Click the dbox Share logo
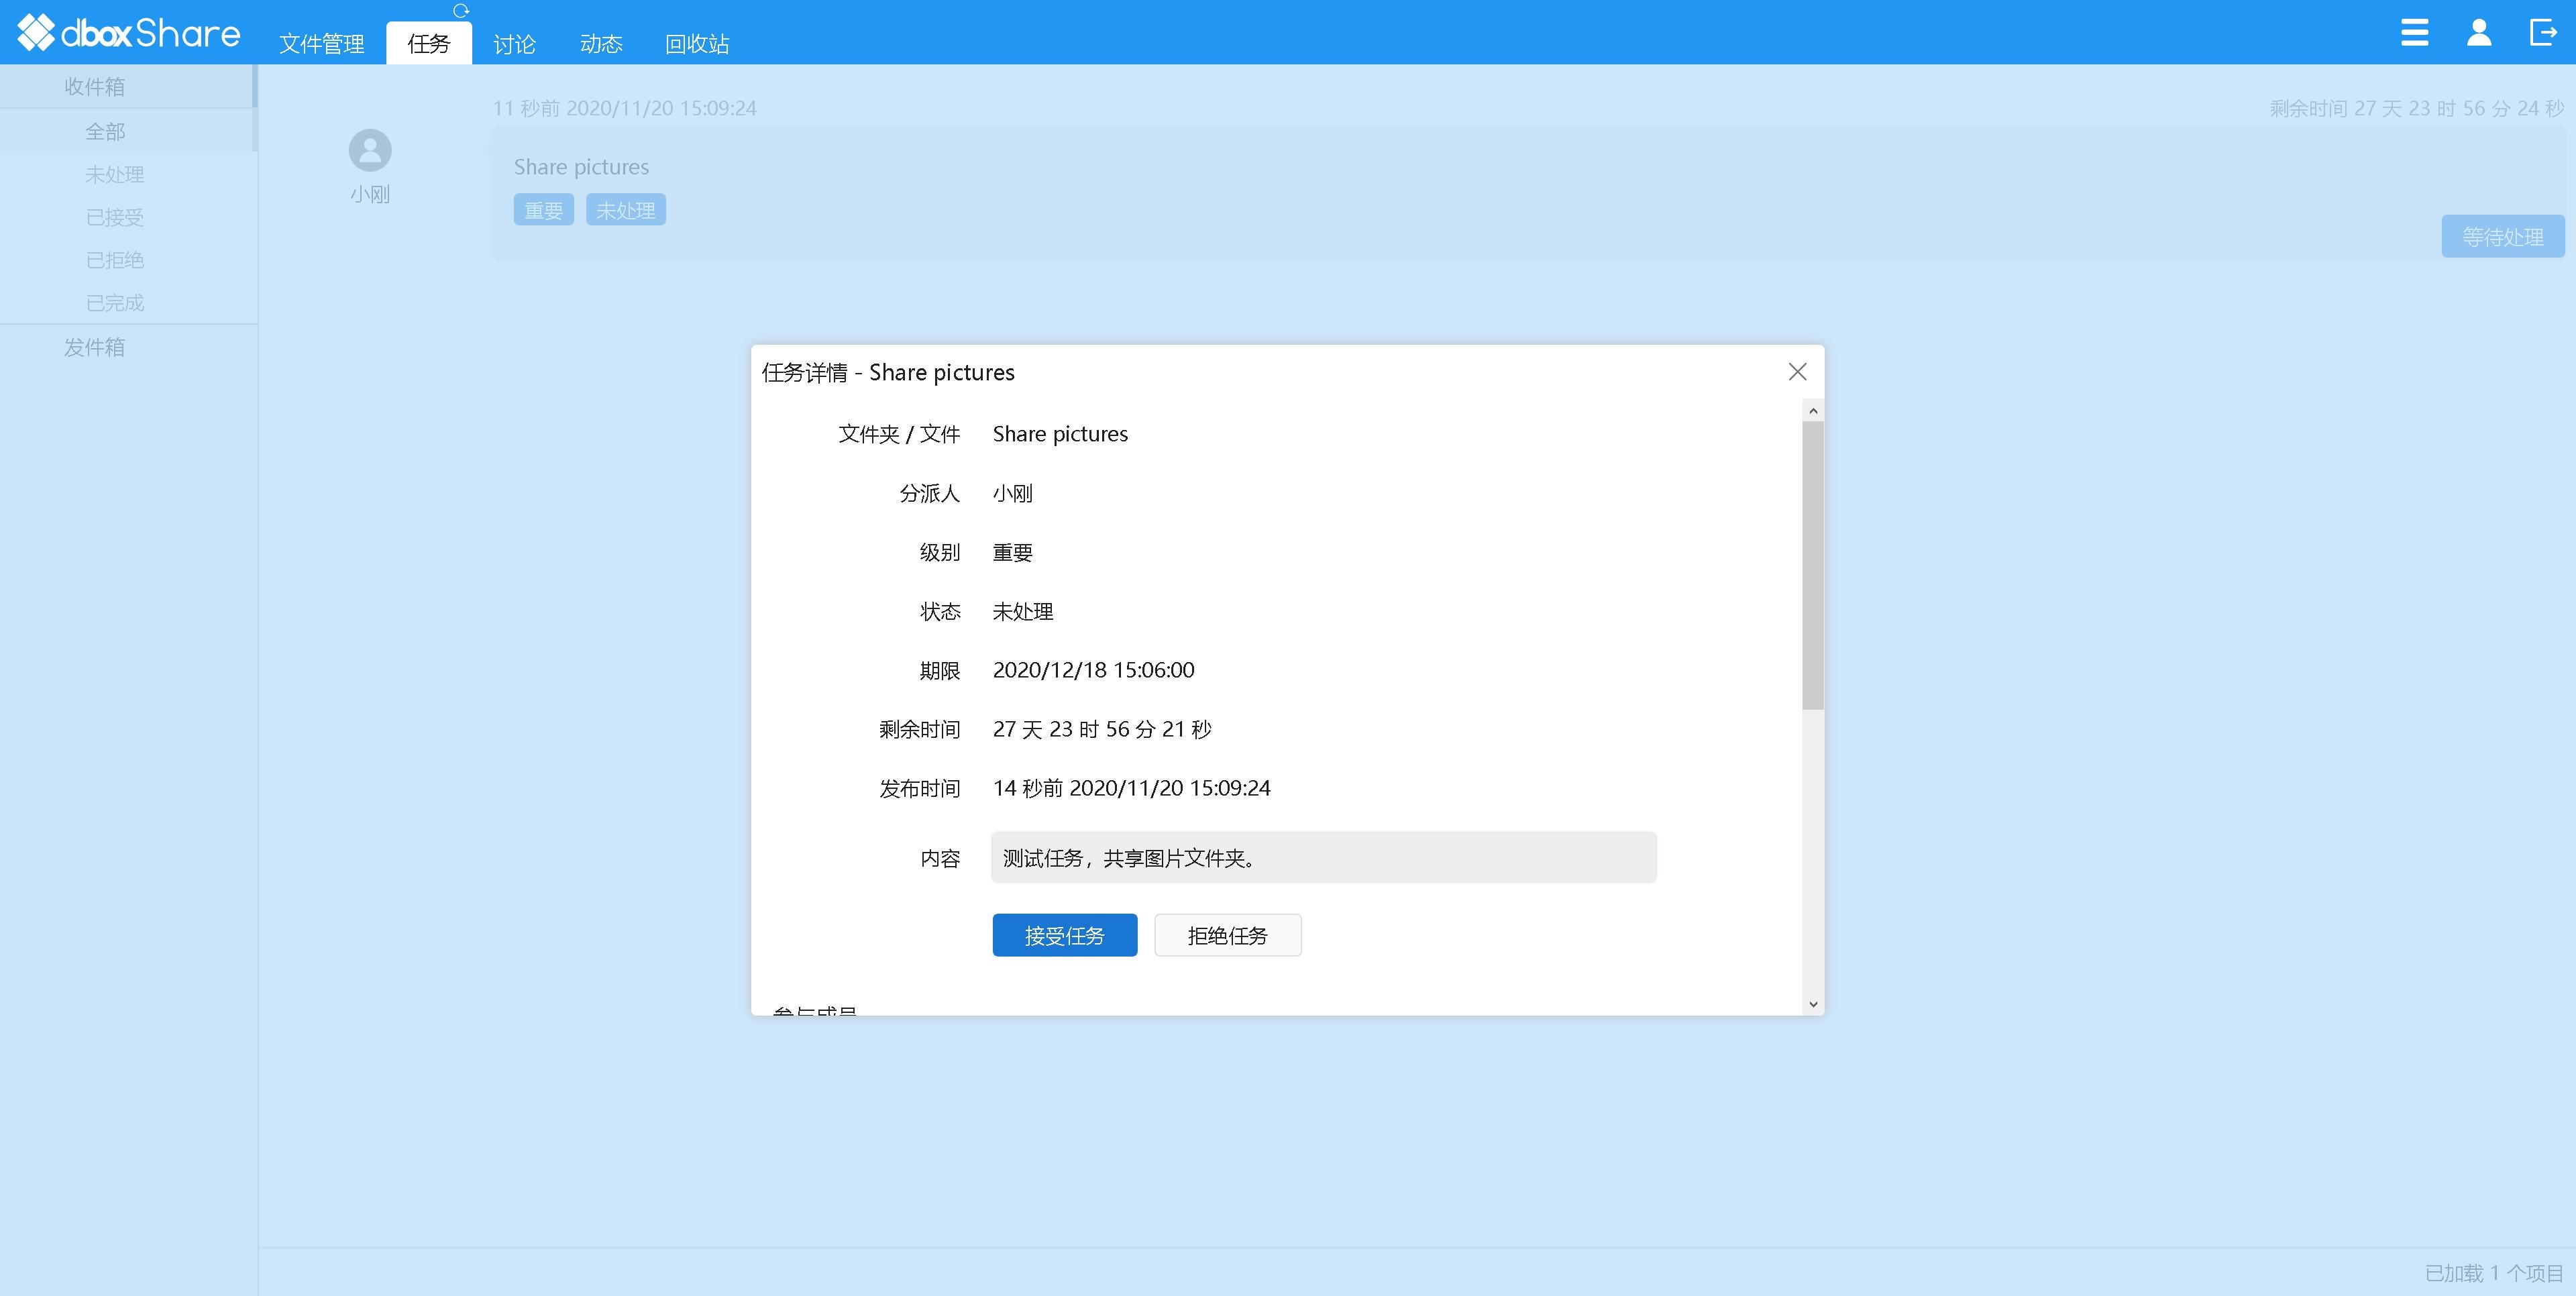 click(128, 33)
